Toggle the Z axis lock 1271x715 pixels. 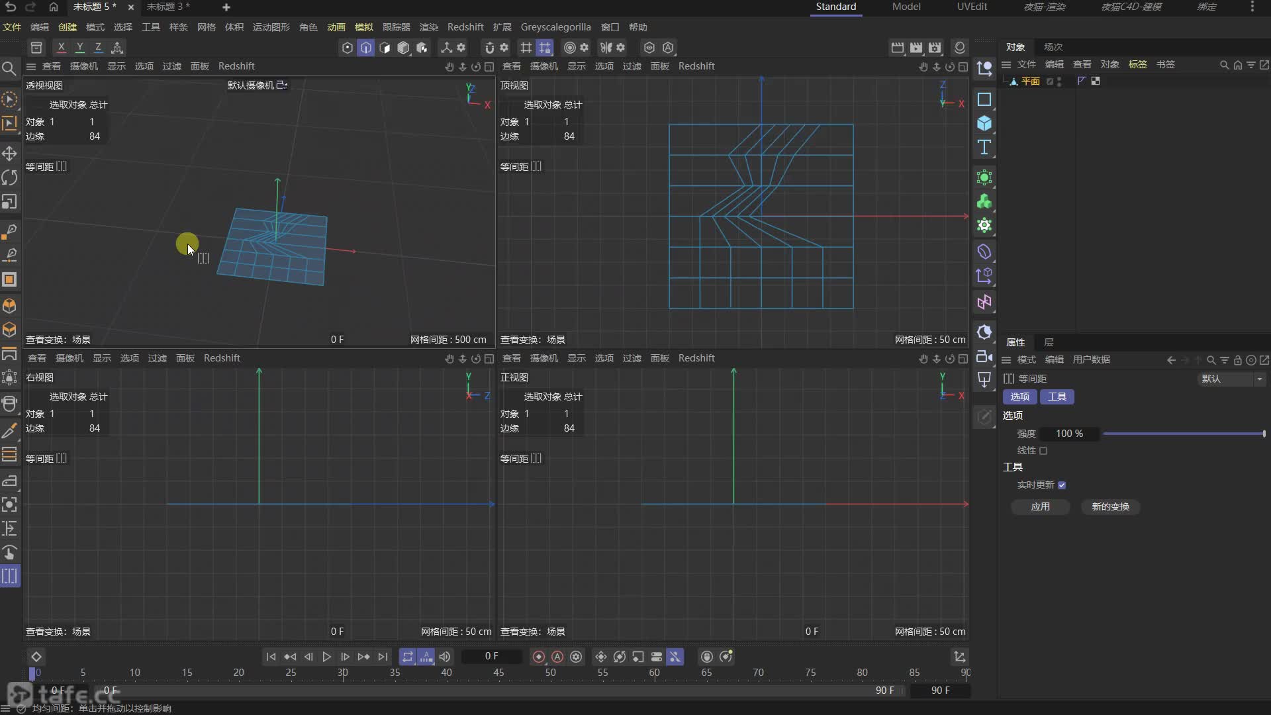click(98, 48)
